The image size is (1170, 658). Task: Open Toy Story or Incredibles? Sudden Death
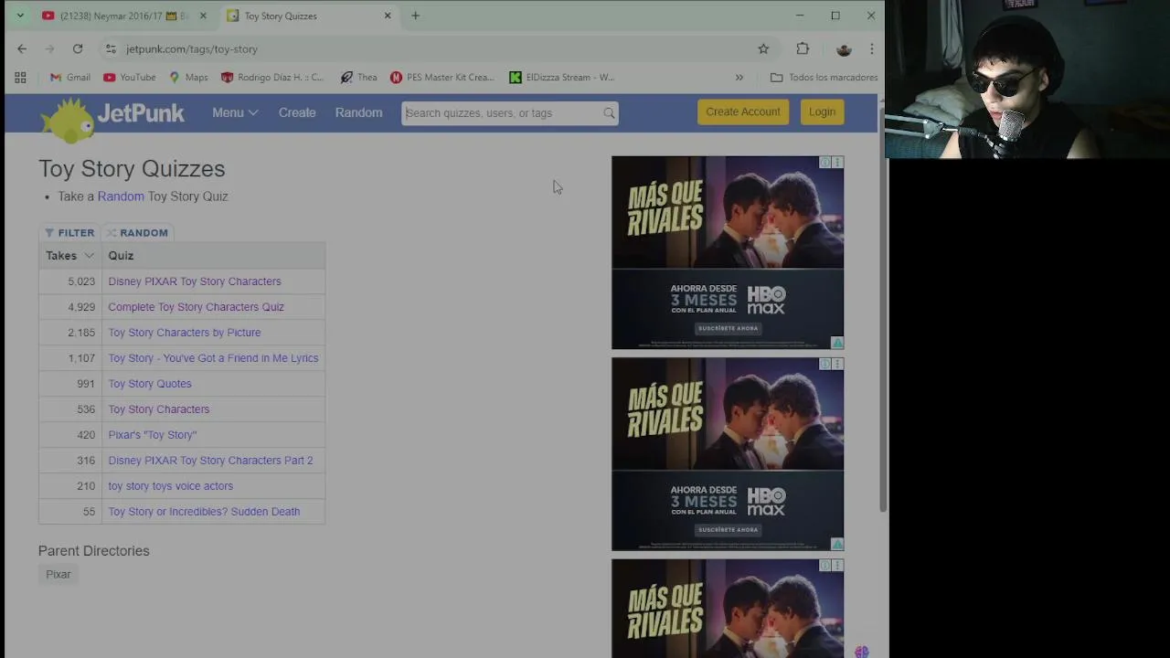coord(204,512)
